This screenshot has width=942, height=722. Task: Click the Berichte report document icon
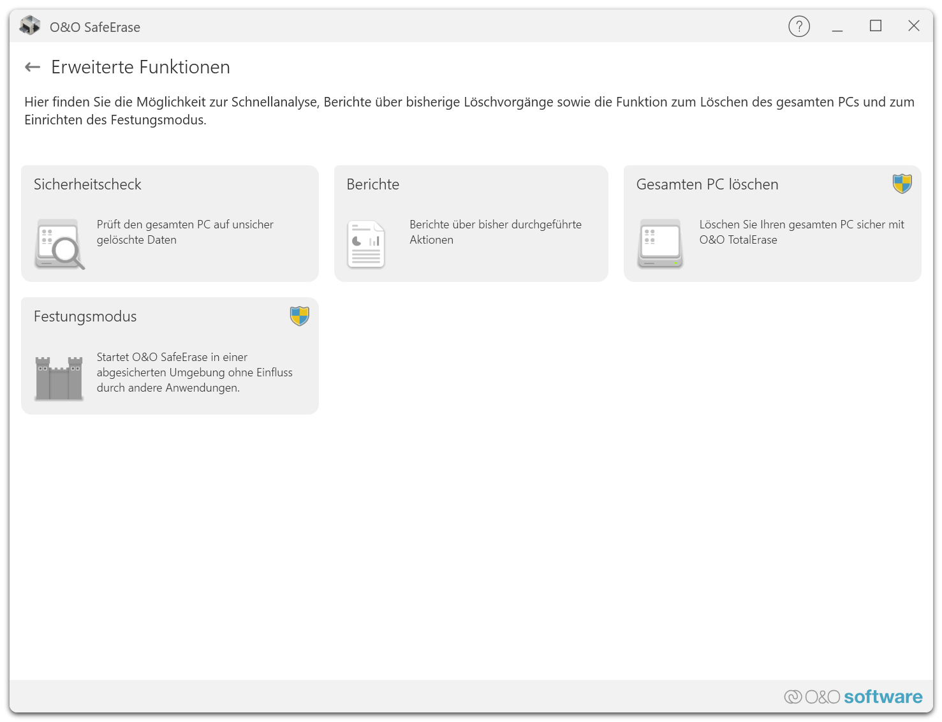click(x=366, y=244)
